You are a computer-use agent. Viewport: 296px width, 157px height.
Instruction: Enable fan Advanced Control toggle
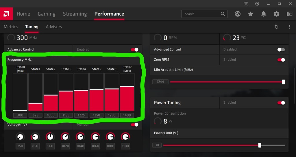click(281, 50)
